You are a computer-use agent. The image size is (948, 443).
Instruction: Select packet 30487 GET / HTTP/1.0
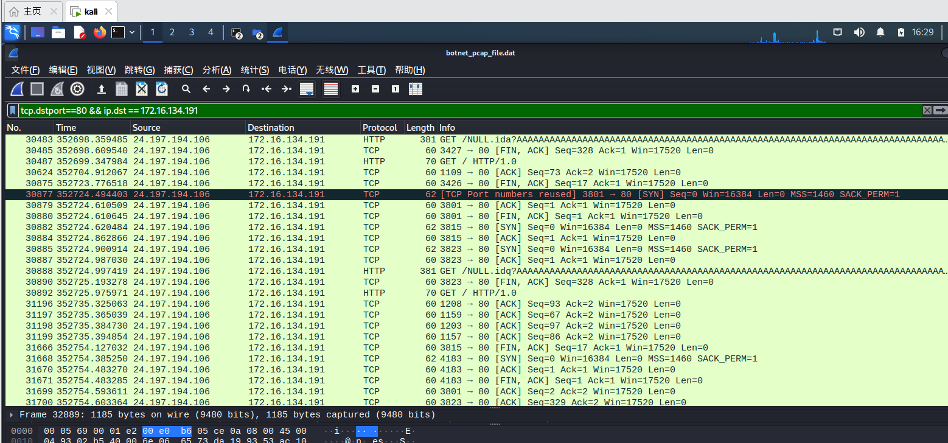pos(476,162)
